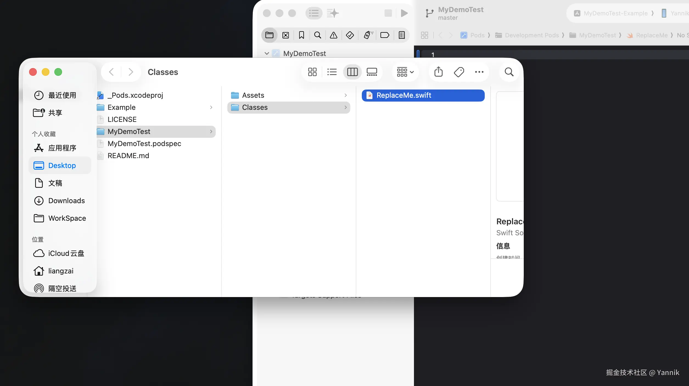Open Xcode test navigator
Screen dimensions: 689x386
(x=350, y=35)
